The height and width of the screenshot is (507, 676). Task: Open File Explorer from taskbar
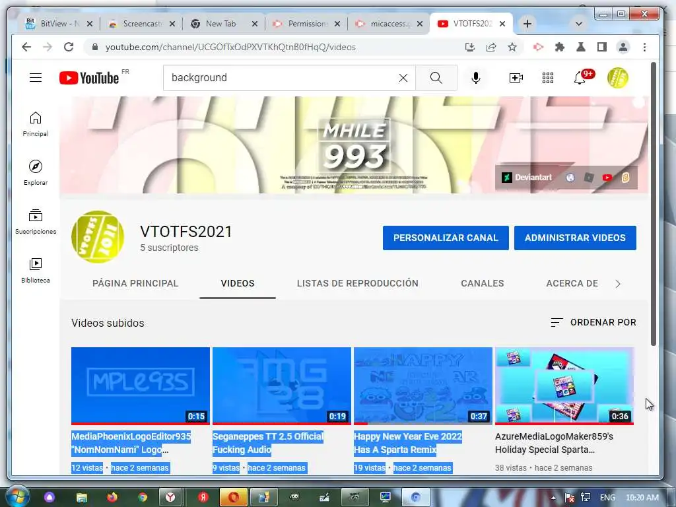click(x=81, y=497)
